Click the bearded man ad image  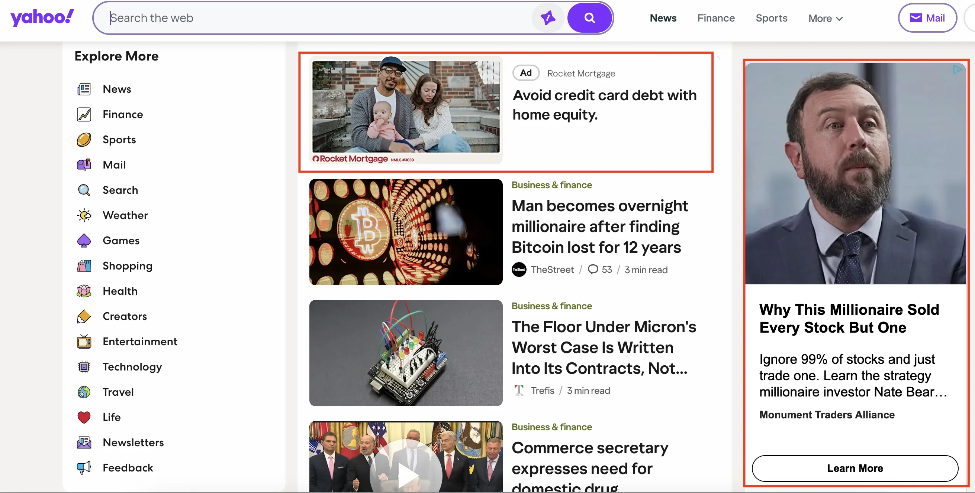(x=855, y=174)
